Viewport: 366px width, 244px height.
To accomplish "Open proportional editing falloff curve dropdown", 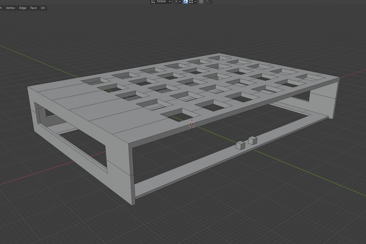I will (x=208, y=2).
